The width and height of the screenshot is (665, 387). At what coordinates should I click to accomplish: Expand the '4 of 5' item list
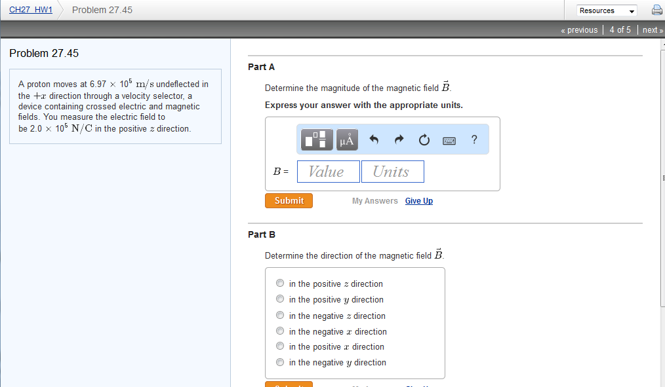pos(619,29)
